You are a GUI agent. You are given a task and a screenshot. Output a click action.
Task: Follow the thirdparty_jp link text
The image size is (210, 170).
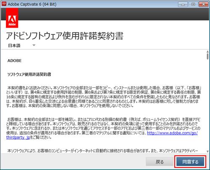pyautogui.click(x=18, y=137)
